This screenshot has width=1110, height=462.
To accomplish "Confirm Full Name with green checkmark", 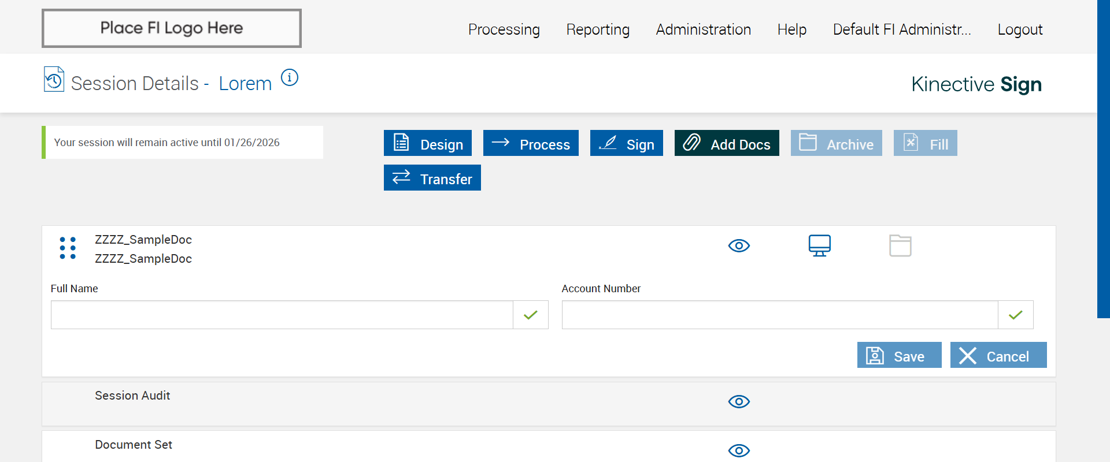I will click(530, 315).
